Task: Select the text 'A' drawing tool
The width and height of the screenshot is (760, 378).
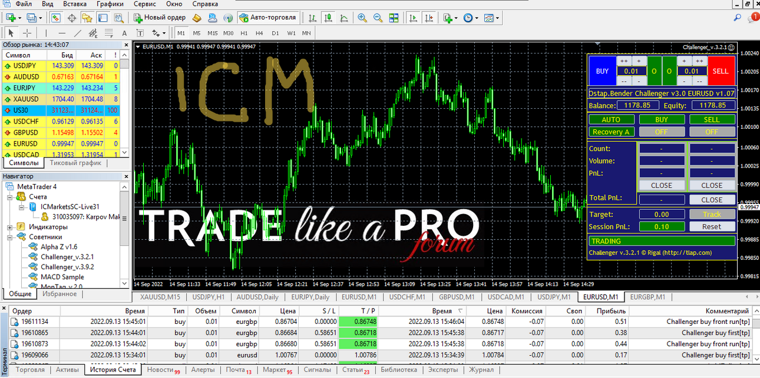Action: pyautogui.click(x=124, y=33)
